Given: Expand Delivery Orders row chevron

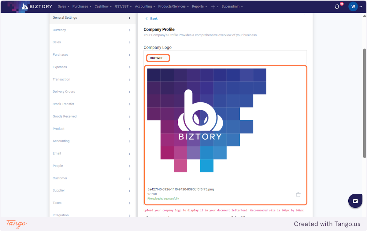Looking at the screenshot, I should coord(130,92).
